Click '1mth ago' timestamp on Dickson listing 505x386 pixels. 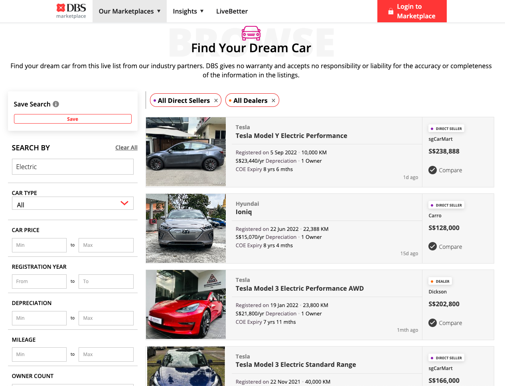(407, 330)
